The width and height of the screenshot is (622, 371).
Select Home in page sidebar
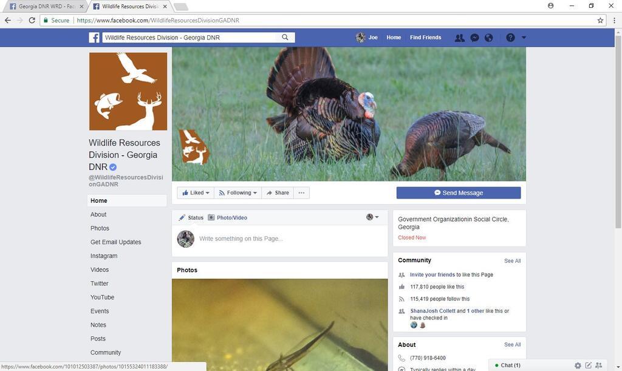pyautogui.click(x=127, y=200)
